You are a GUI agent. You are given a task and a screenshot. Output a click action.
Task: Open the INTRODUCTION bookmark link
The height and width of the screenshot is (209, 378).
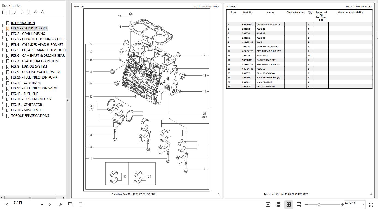click(23, 23)
